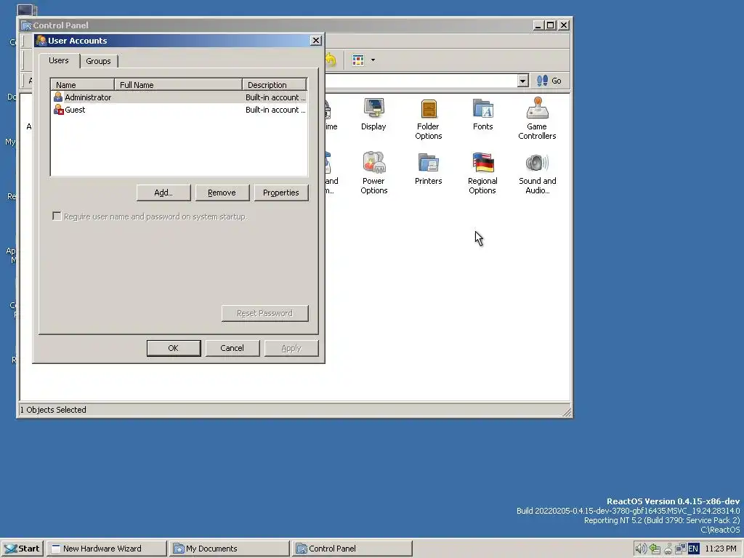The height and width of the screenshot is (558, 744).
Task: Open the Start menu
Action: point(23,549)
